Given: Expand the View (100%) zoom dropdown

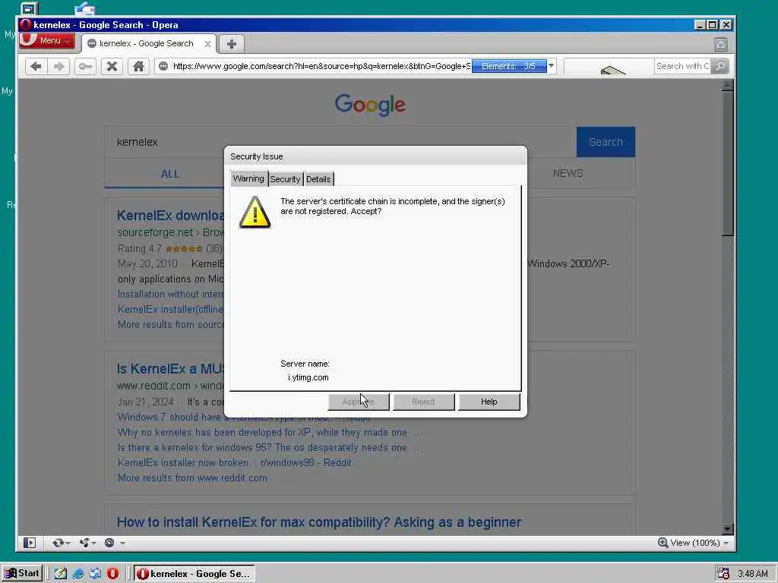Looking at the screenshot, I should pyautogui.click(x=726, y=544).
